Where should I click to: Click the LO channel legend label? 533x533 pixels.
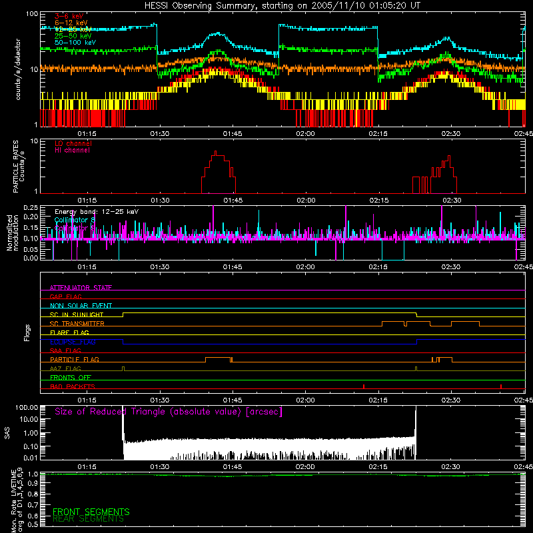(73, 143)
